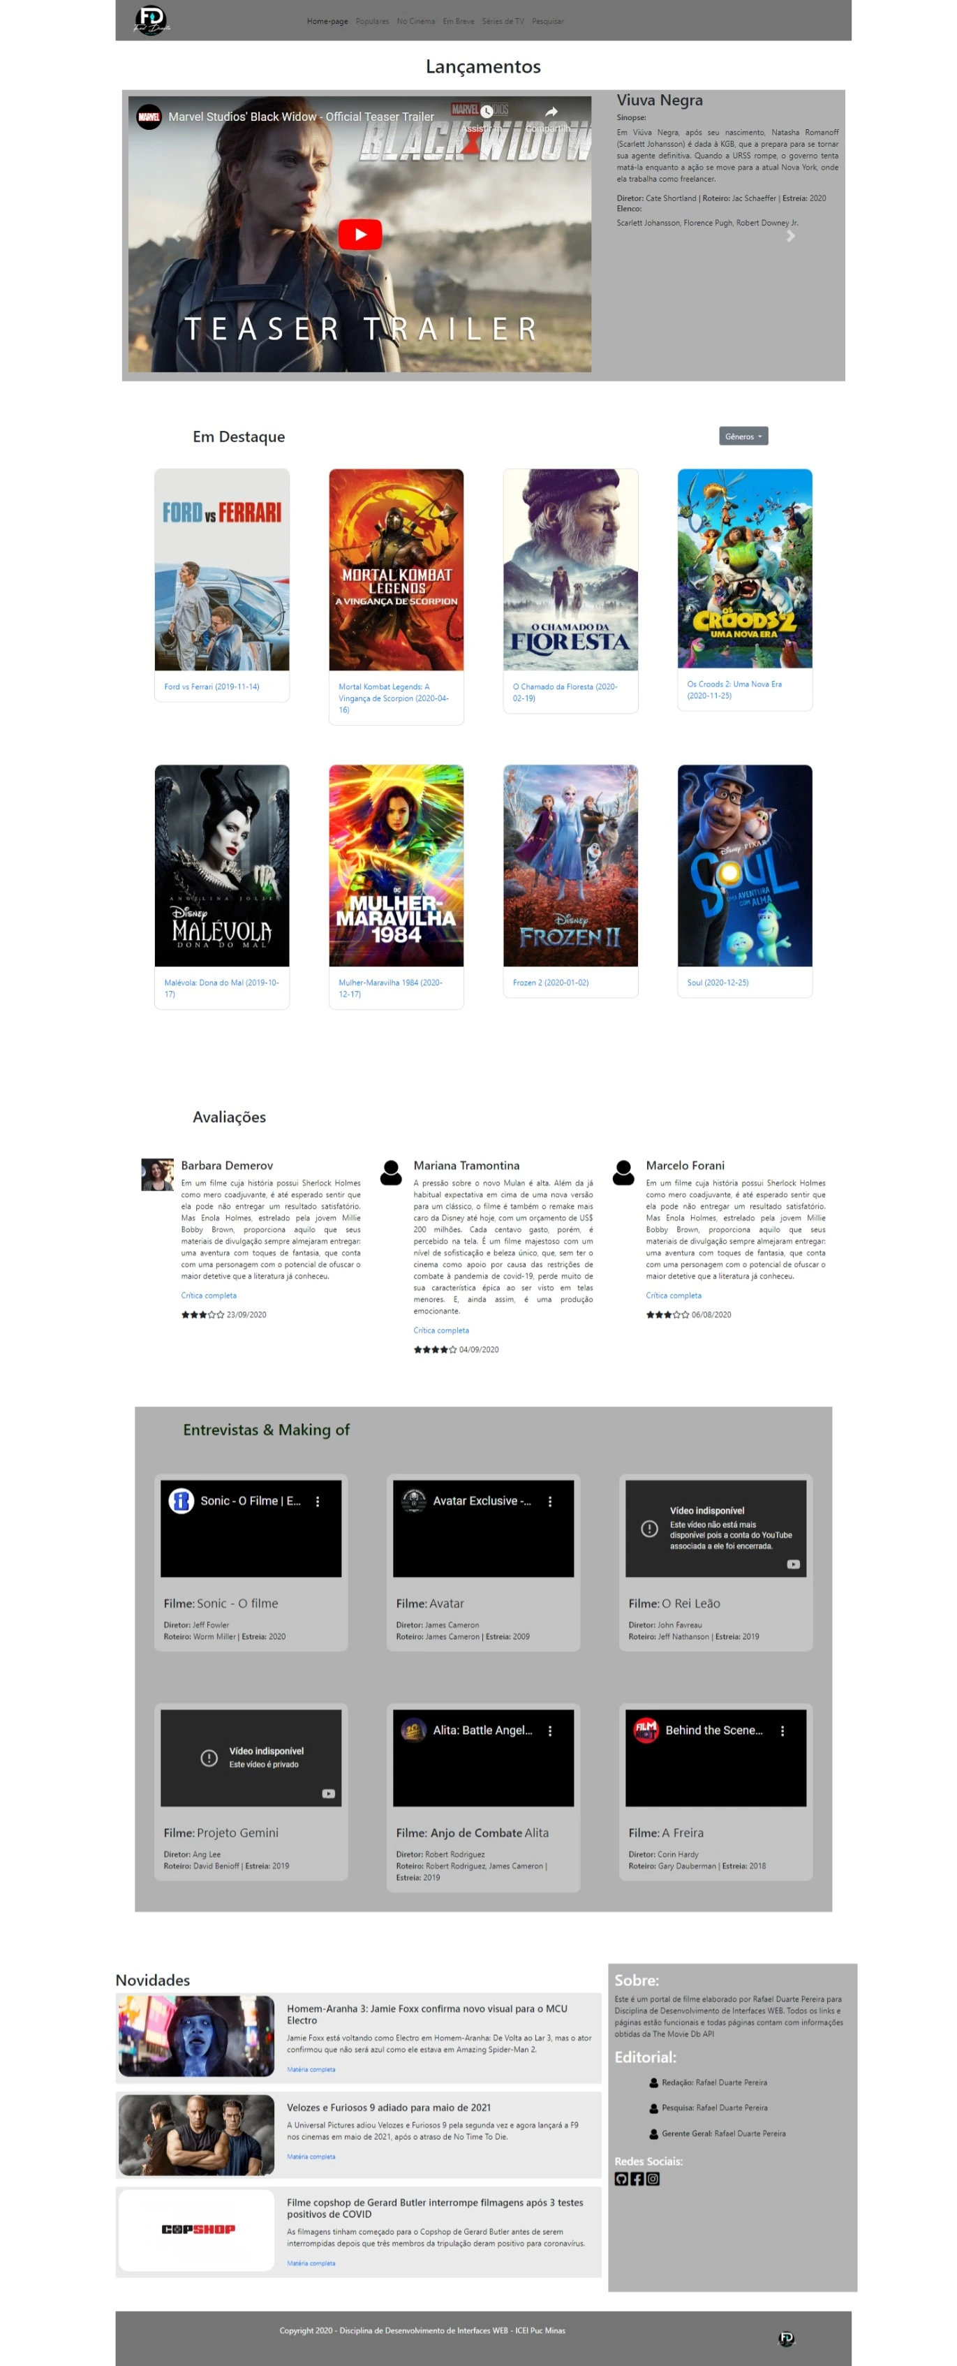This screenshot has width=957, height=2366.
Task: Click Marcelo Forani's user avatar icon
Action: 623,1173
